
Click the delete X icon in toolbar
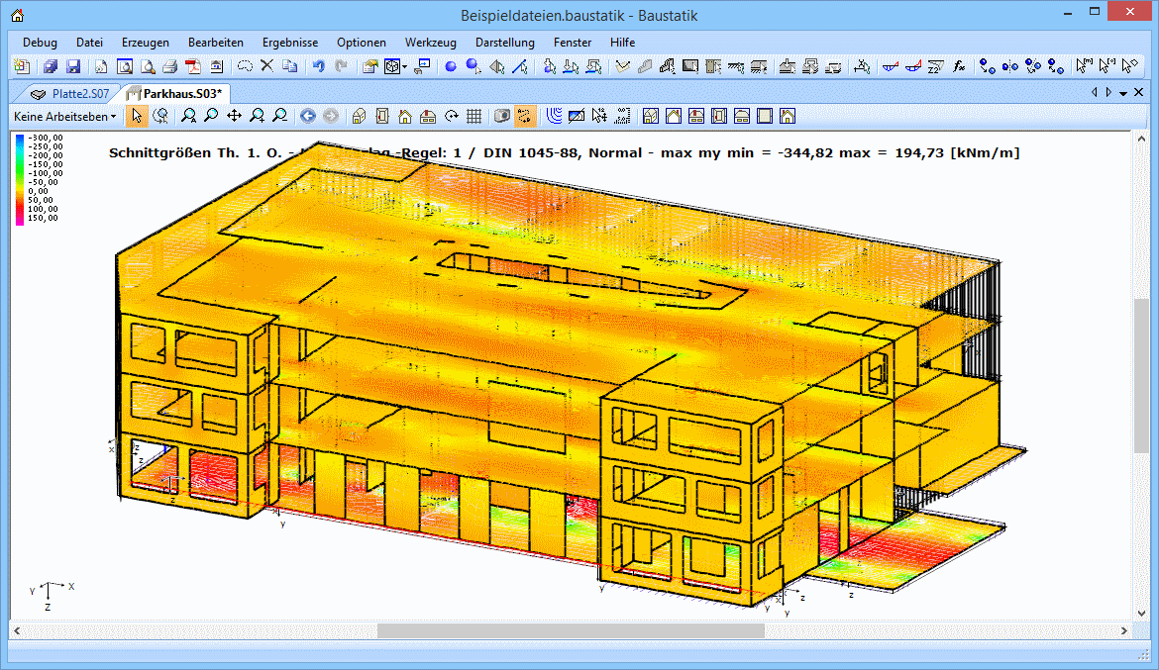pos(266,66)
